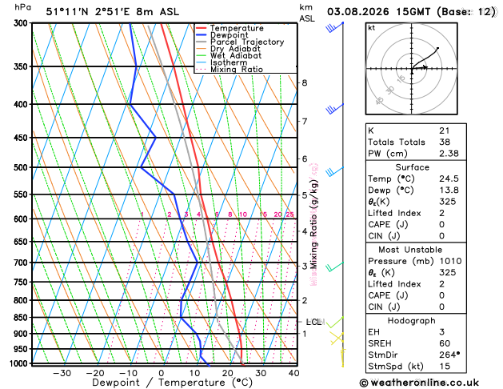The height and width of the screenshot is (389, 503).
Task: Click the 'Isotherm' legend label
Action: (x=229, y=62)
